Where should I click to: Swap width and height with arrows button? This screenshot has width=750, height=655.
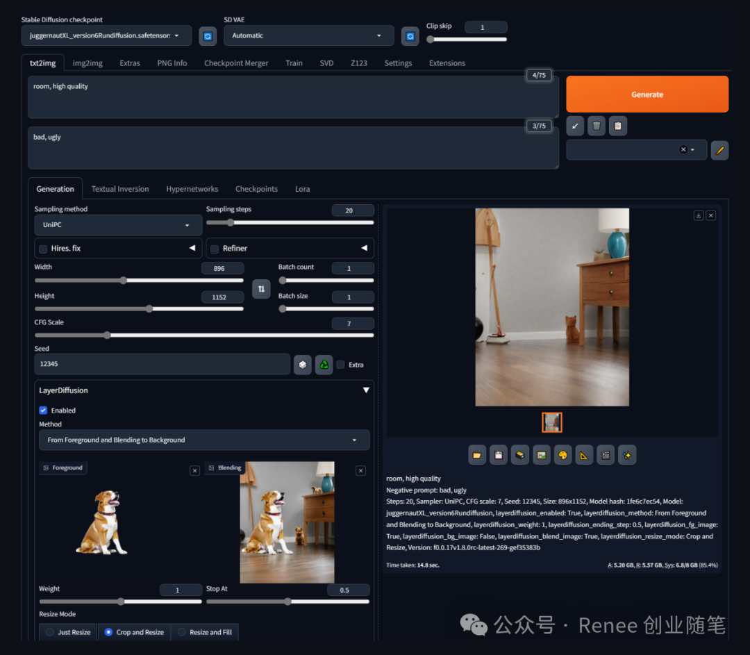(261, 288)
